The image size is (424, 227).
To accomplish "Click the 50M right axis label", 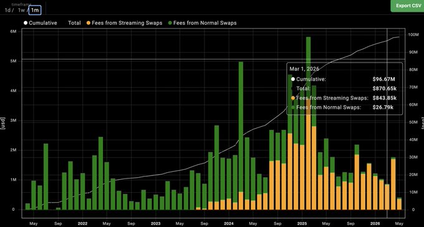I will 413,122.
